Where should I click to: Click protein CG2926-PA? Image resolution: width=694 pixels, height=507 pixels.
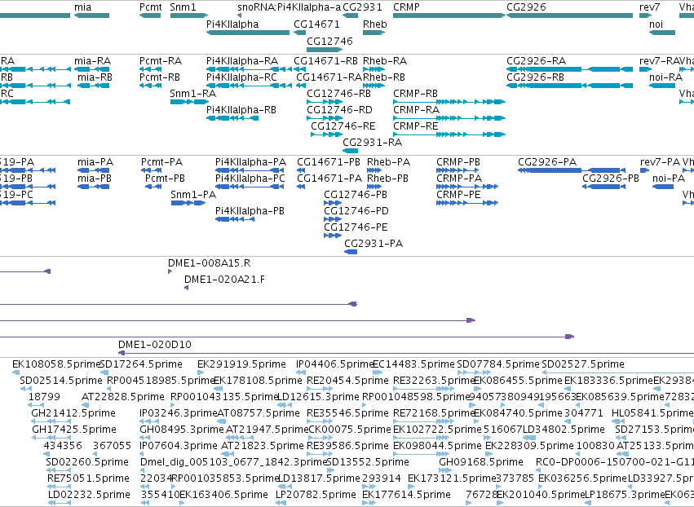point(572,170)
